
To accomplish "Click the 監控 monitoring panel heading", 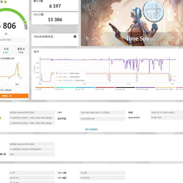I will [36, 52].
